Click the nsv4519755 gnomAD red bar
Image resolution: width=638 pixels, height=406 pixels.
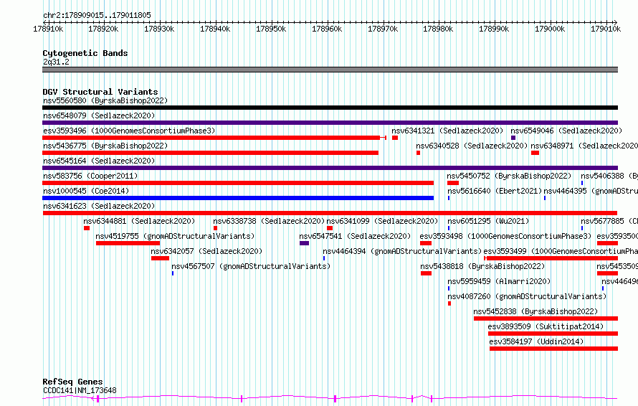point(128,243)
